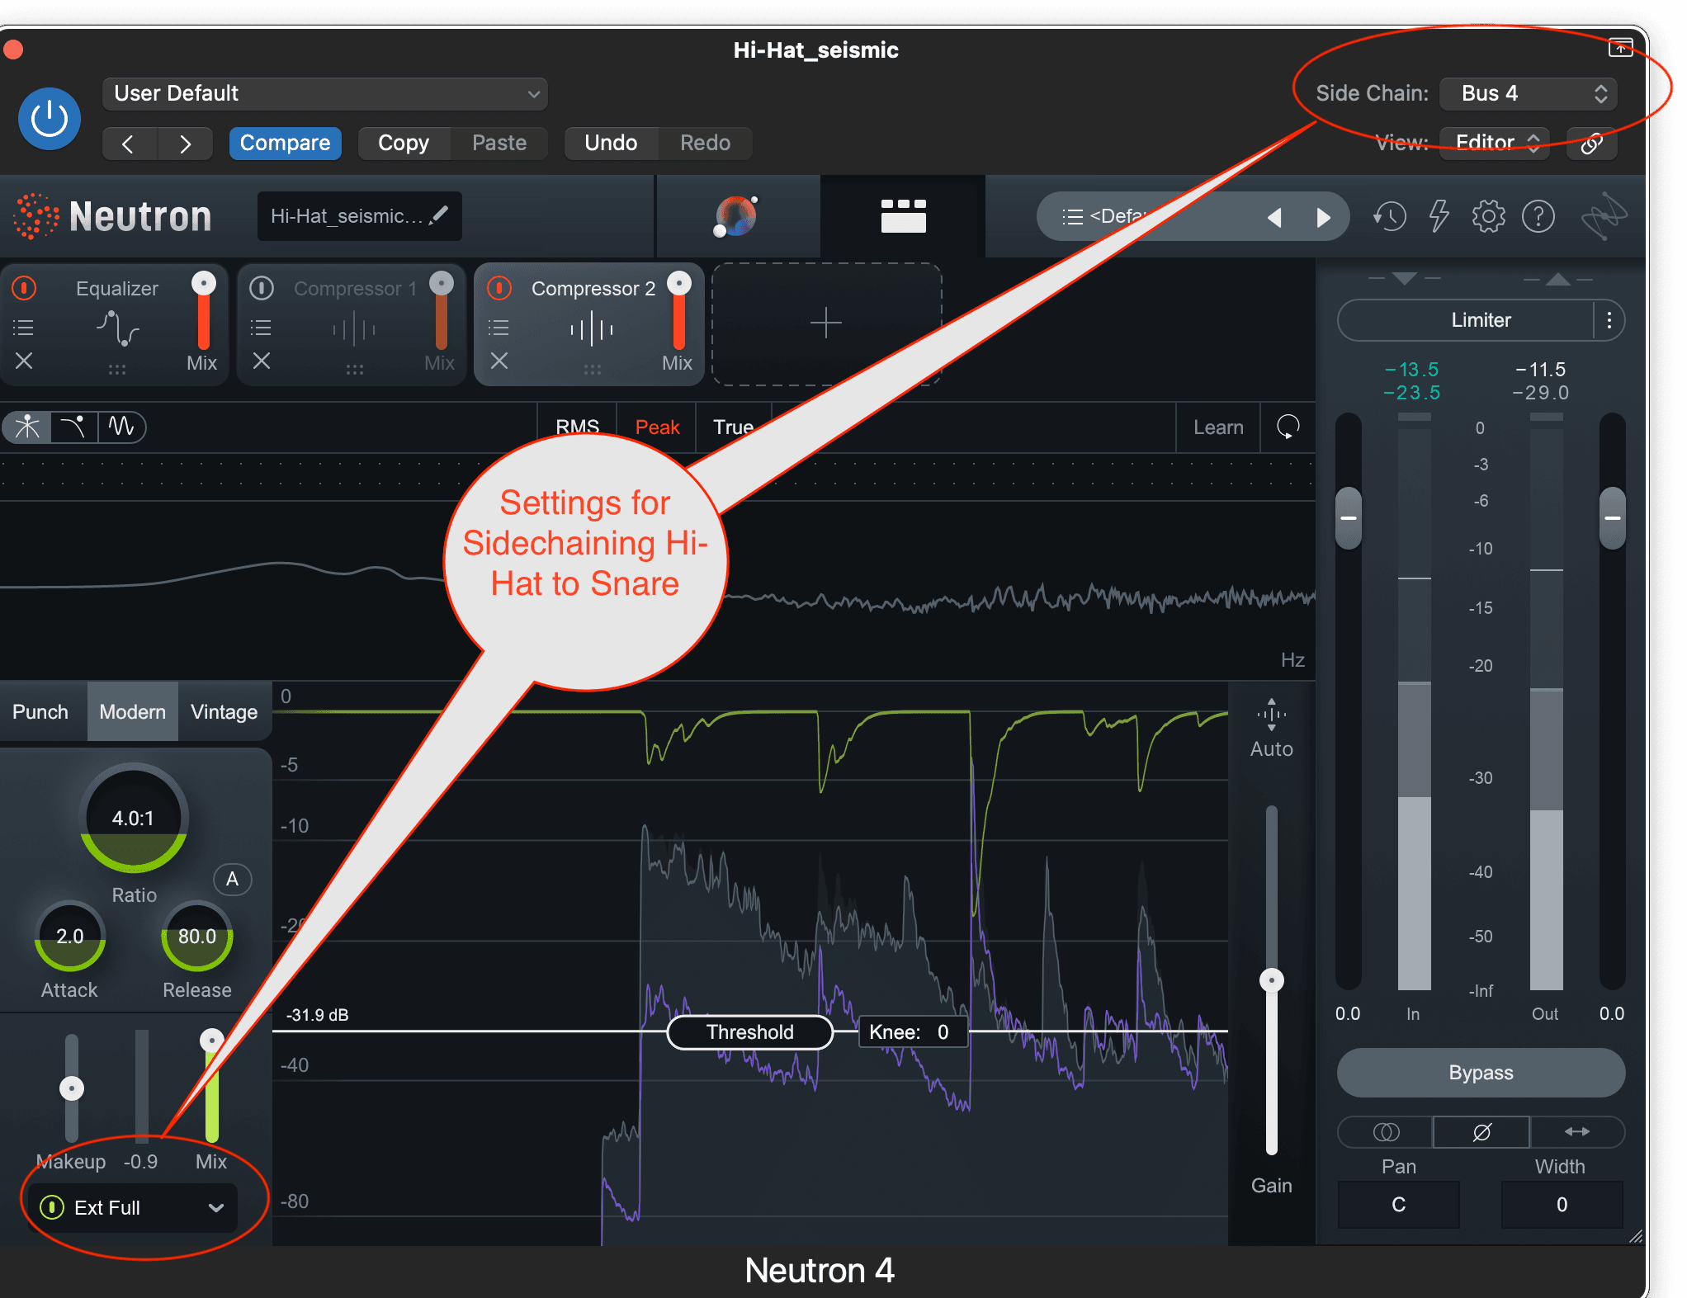Screen dimensions: 1687x1298
Task: Select previous Neutron preset triangle
Action: [x=1274, y=217]
